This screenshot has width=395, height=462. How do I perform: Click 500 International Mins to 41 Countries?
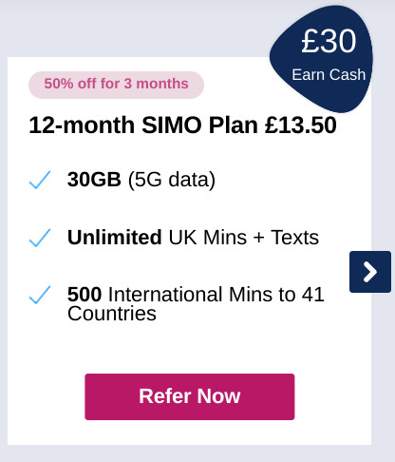click(196, 303)
